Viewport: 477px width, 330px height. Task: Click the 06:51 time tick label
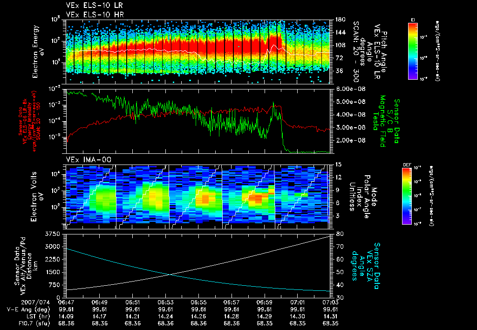point(132,302)
